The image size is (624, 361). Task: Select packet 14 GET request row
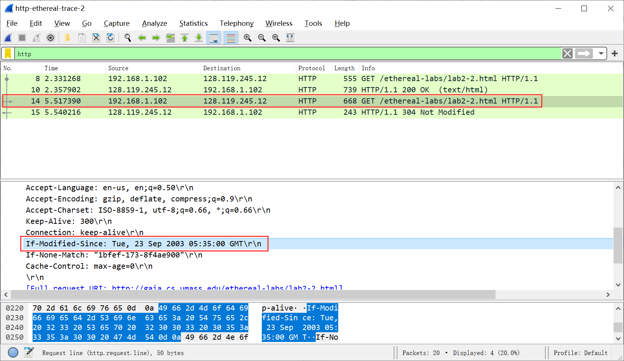(x=312, y=101)
